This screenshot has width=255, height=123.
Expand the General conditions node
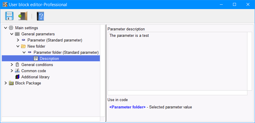(12, 65)
